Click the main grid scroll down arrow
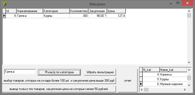Screen dimensions: 195x95 189,62
